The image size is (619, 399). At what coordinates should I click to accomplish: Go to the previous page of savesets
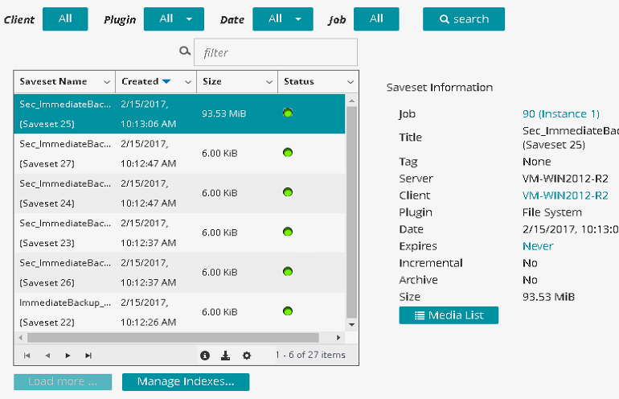coord(47,356)
